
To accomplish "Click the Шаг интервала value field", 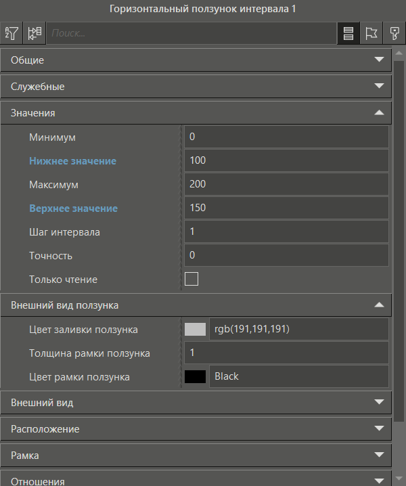I will click(x=286, y=232).
